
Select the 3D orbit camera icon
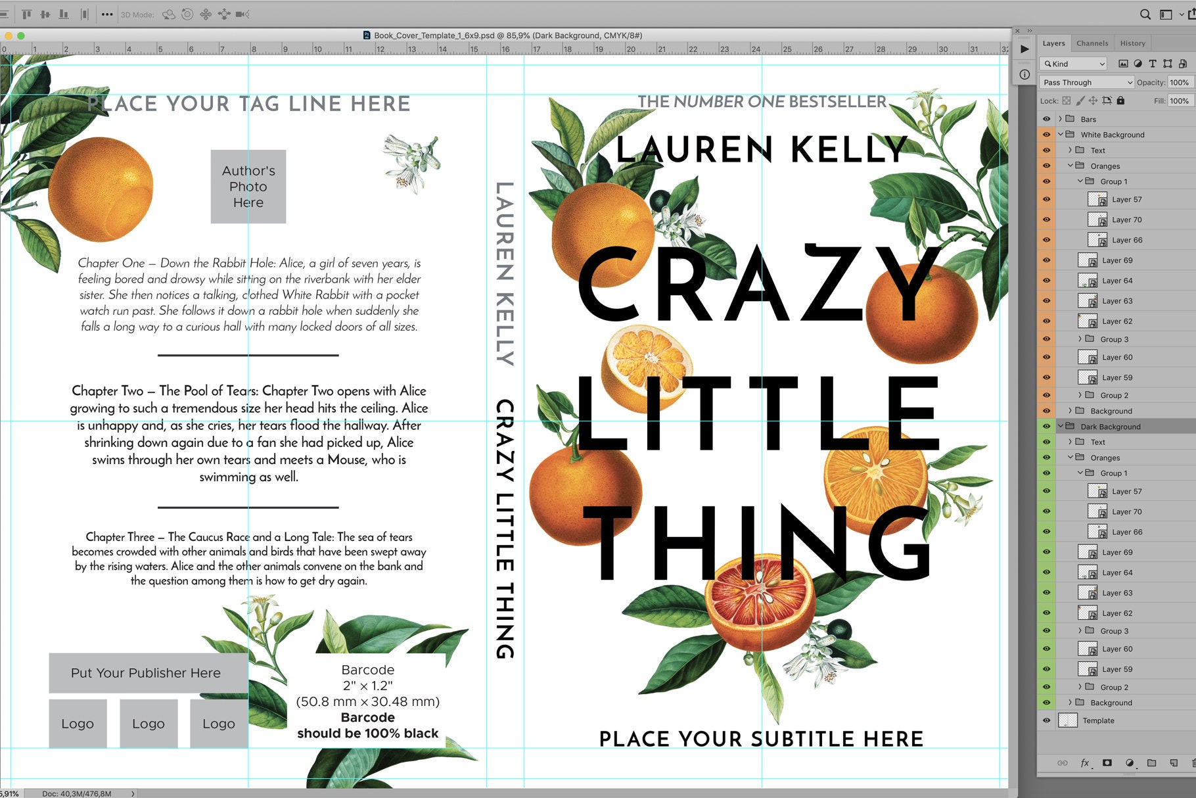click(x=169, y=14)
